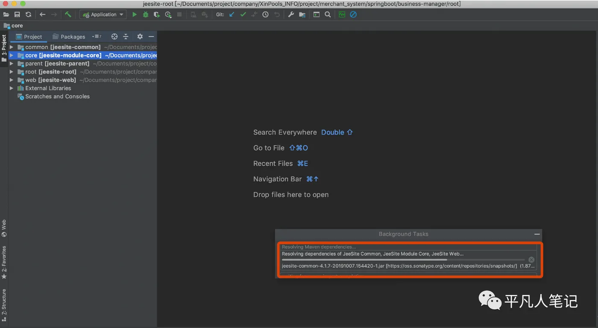Switch to the Packages view tab
598x328 pixels.
coord(69,37)
